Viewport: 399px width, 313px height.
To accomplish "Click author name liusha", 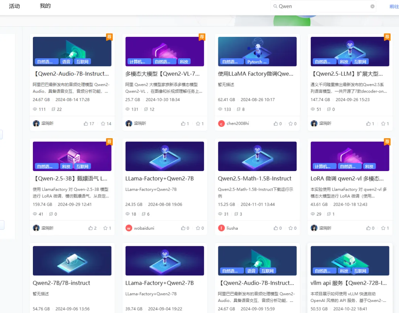I will click(232, 228).
